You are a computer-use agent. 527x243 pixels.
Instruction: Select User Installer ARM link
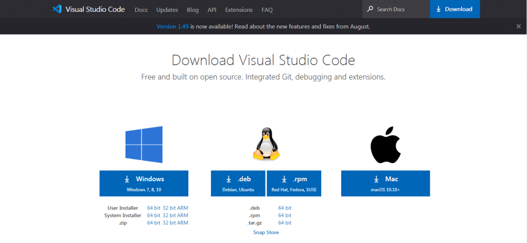click(x=183, y=208)
